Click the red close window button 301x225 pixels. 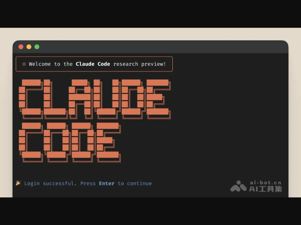pyautogui.click(x=21, y=47)
